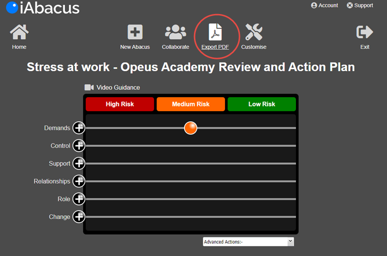Viewport: 387px width, 256px height.
Task: Click the iAbacus logo
Action: pyautogui.click(x=43, y=8)
